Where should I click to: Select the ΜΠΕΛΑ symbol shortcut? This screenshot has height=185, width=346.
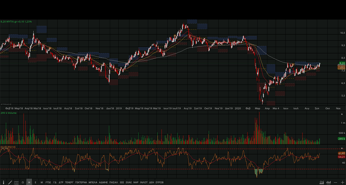point(93,182)
